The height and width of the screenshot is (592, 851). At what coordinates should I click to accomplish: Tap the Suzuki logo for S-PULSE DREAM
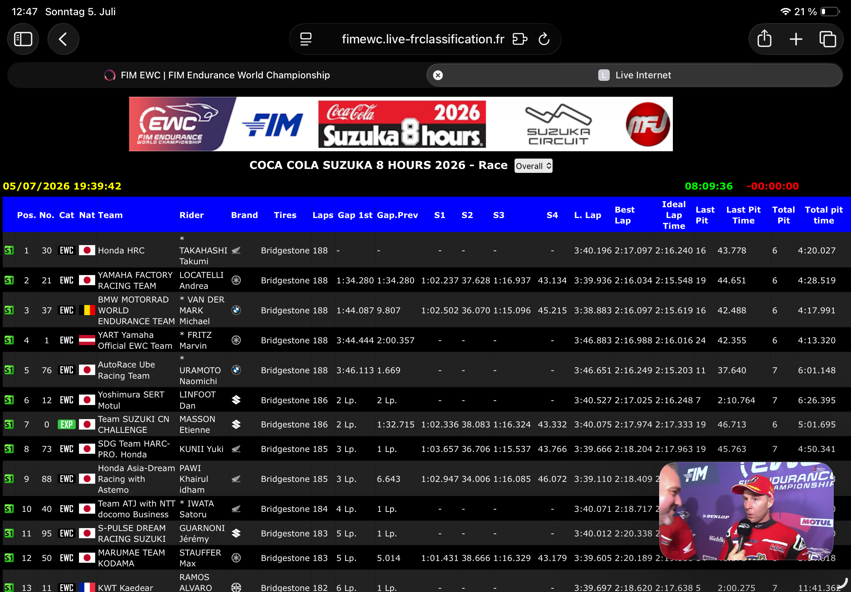pyautogui.click(x=236, y=534)
